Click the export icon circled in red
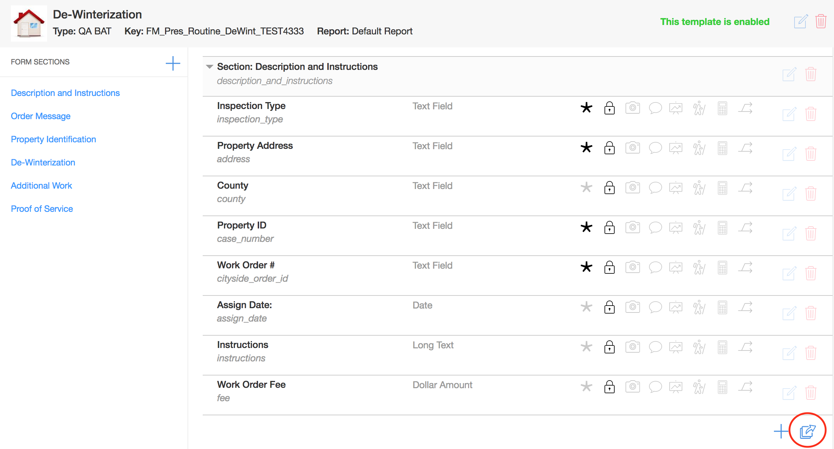The width and height of the screenshot is (834, 449). click(x=808, y=431)
